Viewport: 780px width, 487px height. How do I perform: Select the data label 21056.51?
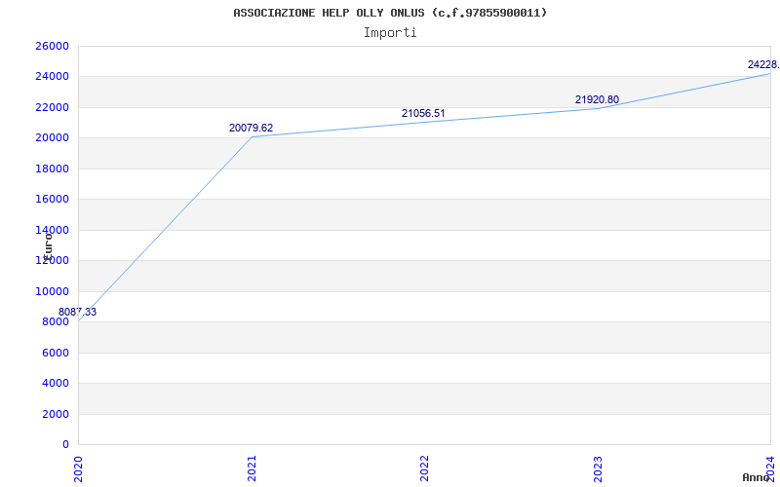423,113
